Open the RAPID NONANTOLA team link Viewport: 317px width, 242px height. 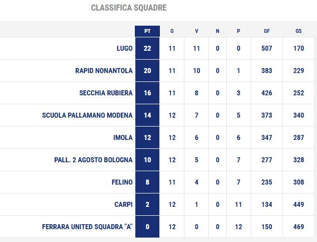[x=104, y=71]
